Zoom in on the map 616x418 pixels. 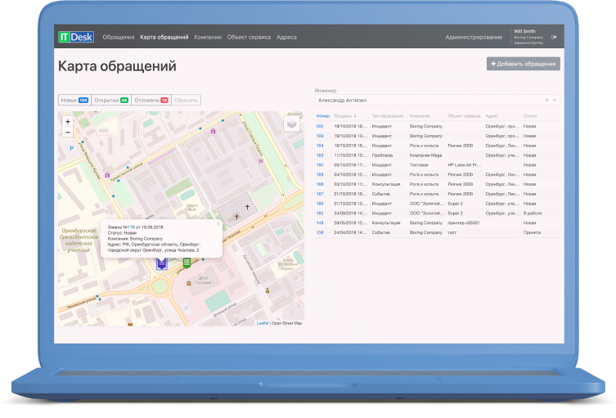click(x=67, y=121)
